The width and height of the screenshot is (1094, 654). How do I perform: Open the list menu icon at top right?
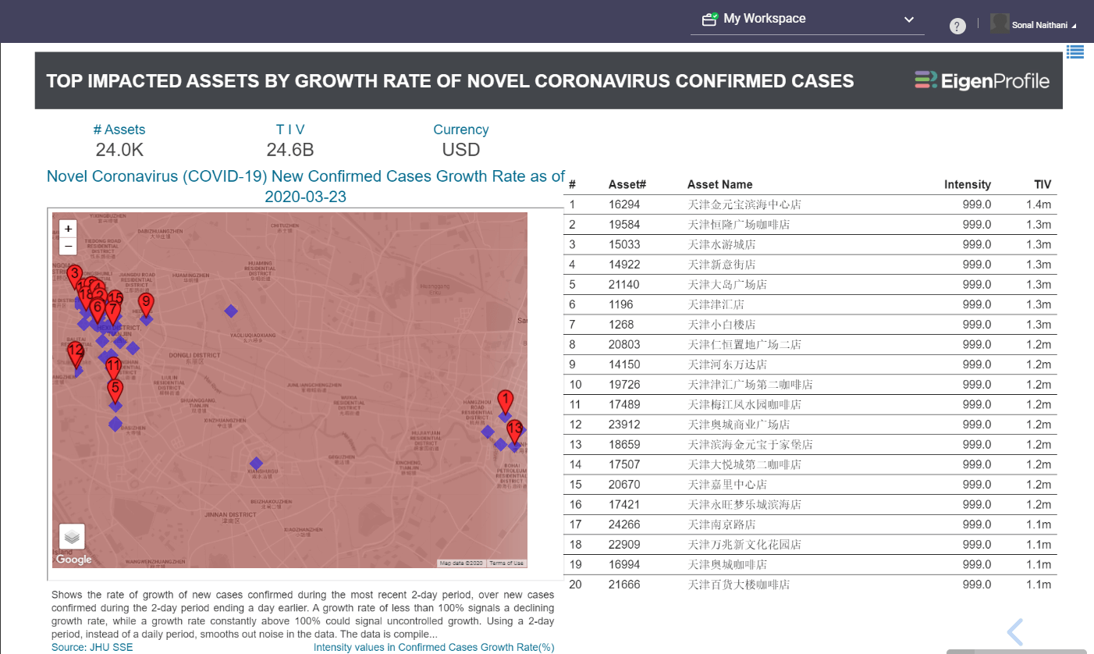(x=1075, y=52)
